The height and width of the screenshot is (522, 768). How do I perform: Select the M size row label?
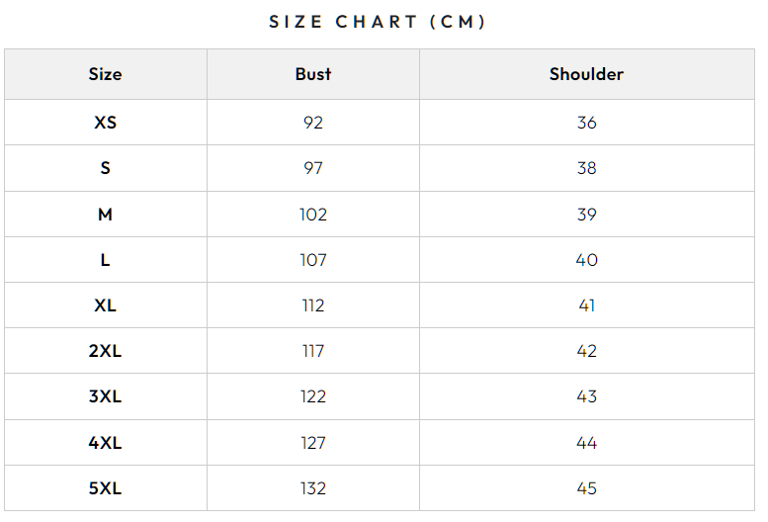click(x=105, y=214)
